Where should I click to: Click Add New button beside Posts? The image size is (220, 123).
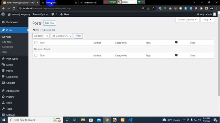click(x=49, y=23)
